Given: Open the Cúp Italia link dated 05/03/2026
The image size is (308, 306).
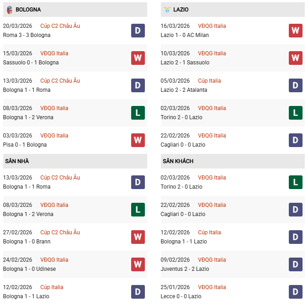Looking at the screenshot, I should tap(209, 81).
